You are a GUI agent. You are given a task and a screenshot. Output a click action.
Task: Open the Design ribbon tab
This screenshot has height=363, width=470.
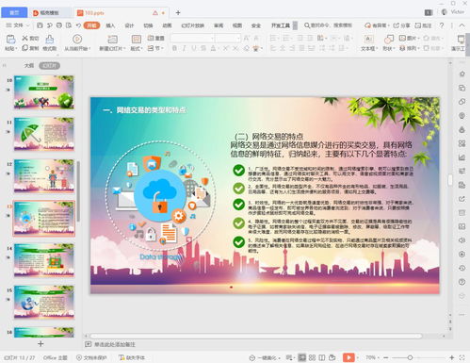129,25
